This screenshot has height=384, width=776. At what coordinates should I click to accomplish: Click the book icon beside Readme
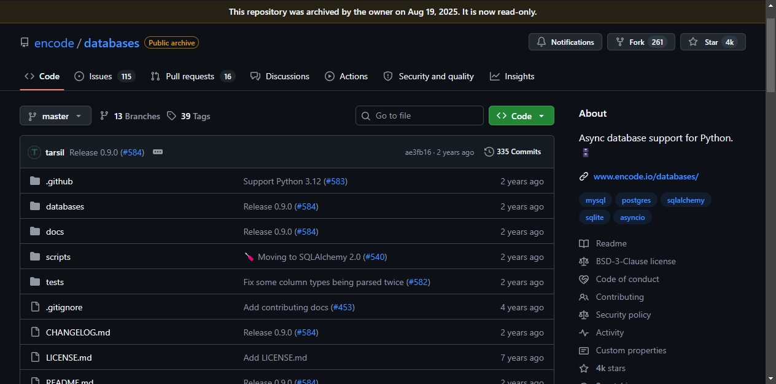click(x=584, y=243)
